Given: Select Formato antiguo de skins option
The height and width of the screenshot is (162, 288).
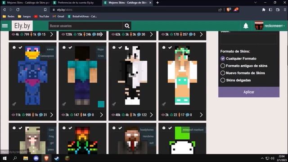Looking at the screenshot, I should (223, 66).
